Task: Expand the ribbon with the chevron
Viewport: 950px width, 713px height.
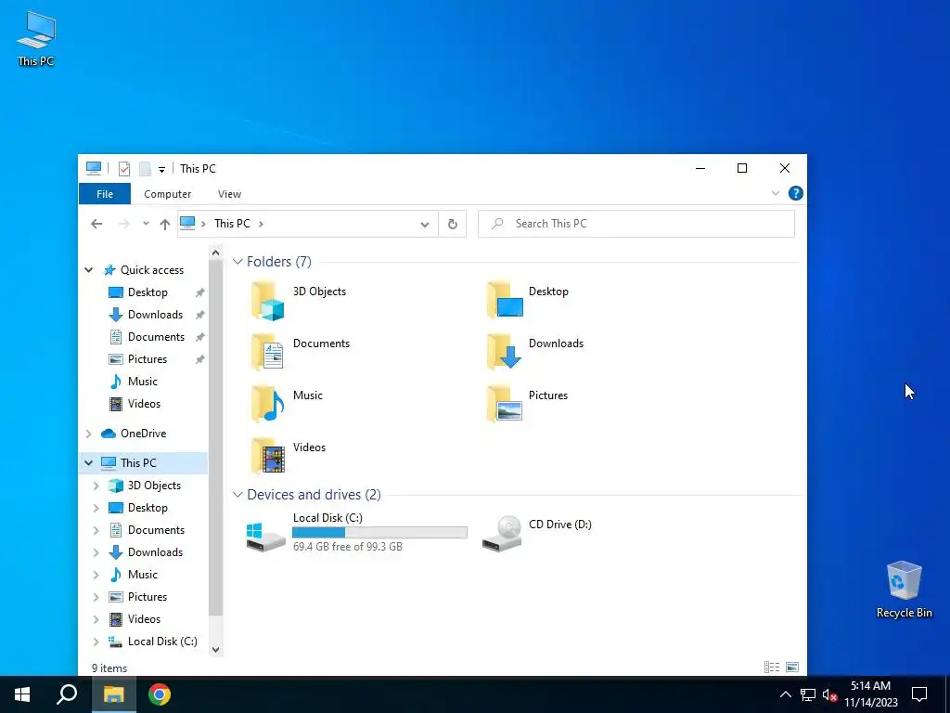Action: [x=776, y=193]
